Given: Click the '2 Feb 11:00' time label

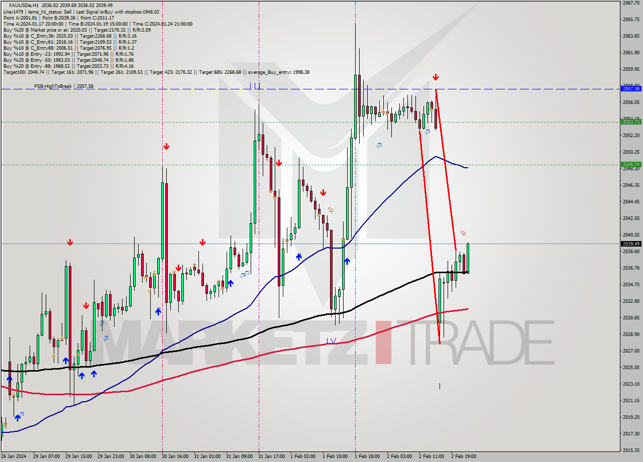Looking at the screenshot, I should coord(432,456).
